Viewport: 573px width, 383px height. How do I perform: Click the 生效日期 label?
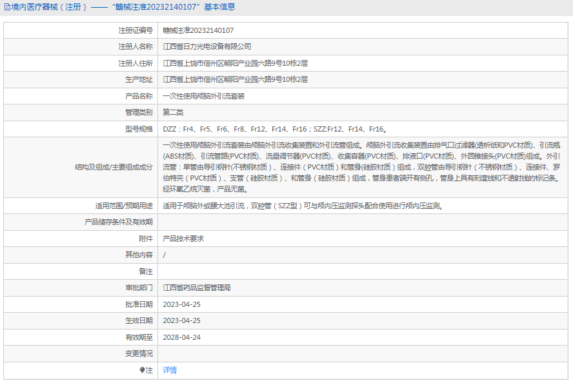coord(139,320)
